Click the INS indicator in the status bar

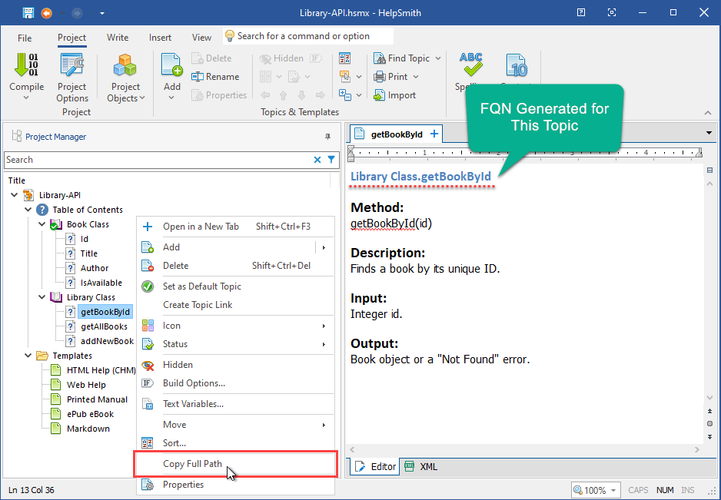pos(688,490)
